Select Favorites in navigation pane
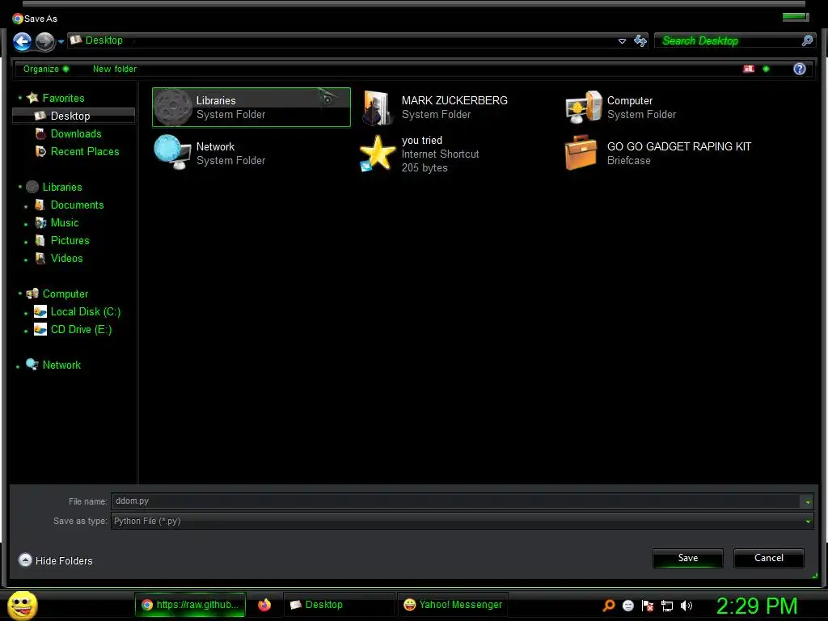Viewport: 828px width, 621px height. pos(63,98)
